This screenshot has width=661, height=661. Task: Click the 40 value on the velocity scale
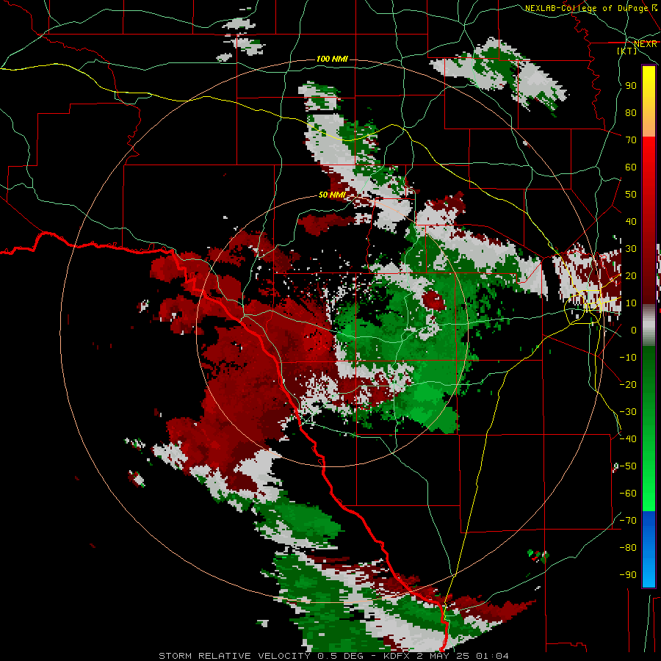pos(631,221)
